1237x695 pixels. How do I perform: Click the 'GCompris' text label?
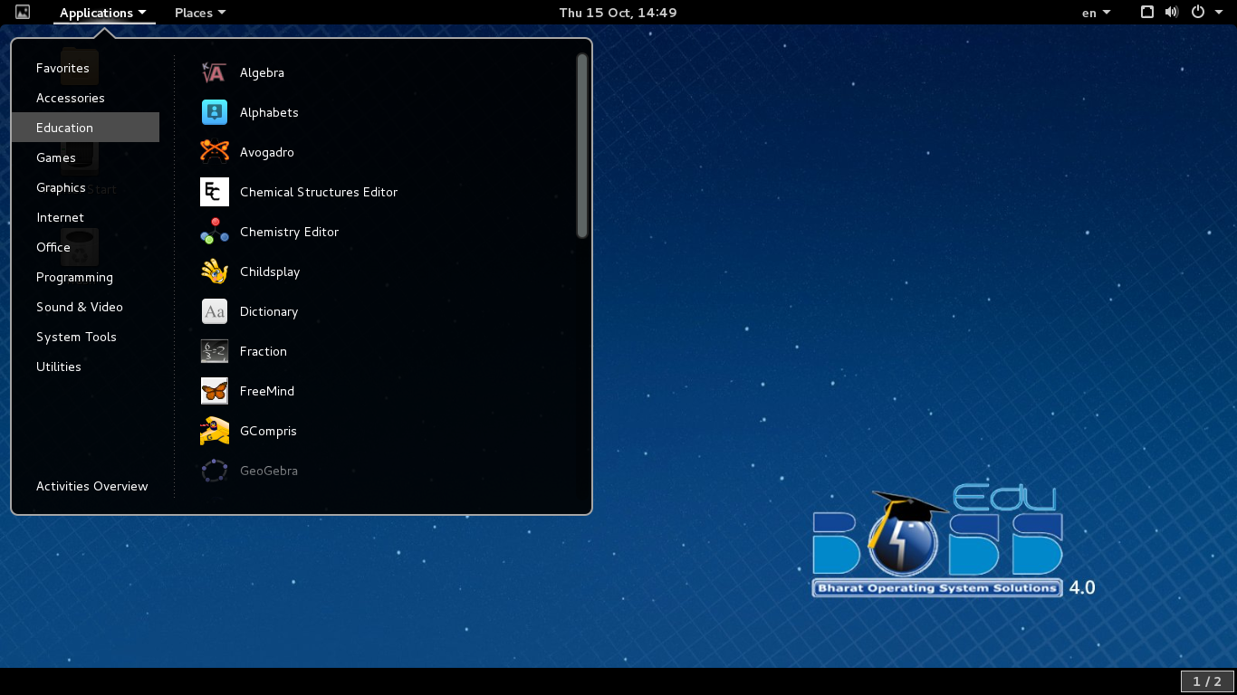click(x=268, y=431)
